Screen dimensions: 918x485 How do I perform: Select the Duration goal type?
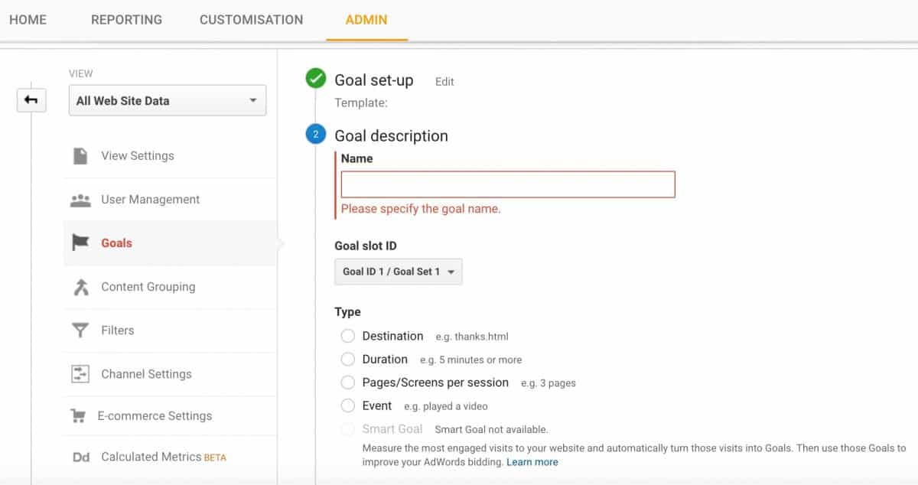(x=348, y=359)
